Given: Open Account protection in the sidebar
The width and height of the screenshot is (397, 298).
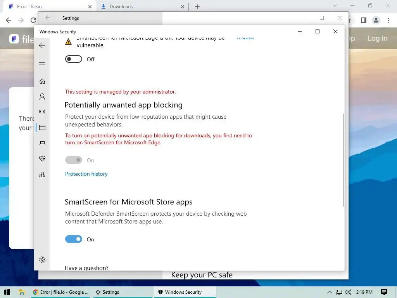Looking at the screenshot, I should (42, 97).
